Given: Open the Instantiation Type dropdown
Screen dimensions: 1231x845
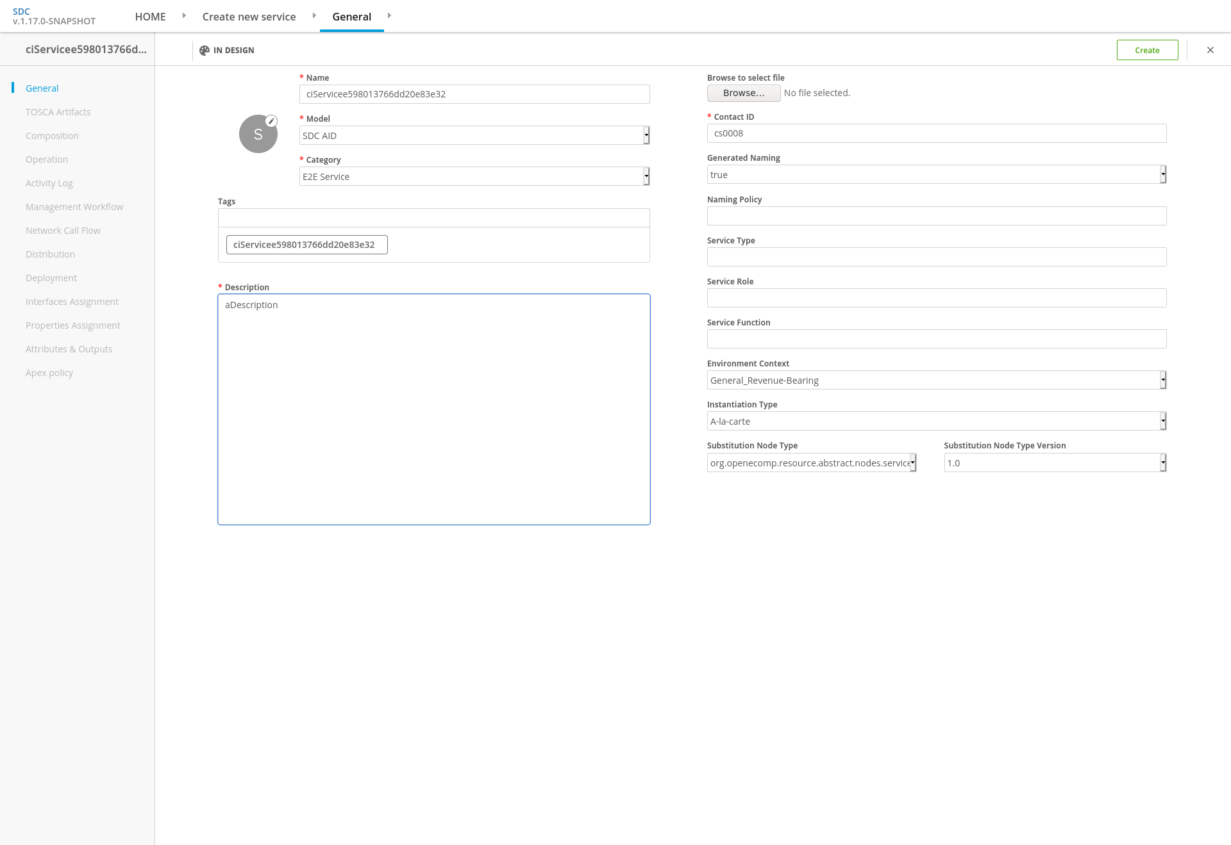Looking at the screenshot, I should coord(937,421).
